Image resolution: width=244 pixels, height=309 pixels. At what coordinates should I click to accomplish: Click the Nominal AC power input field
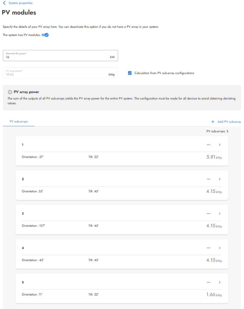click(x=57, y=57)
